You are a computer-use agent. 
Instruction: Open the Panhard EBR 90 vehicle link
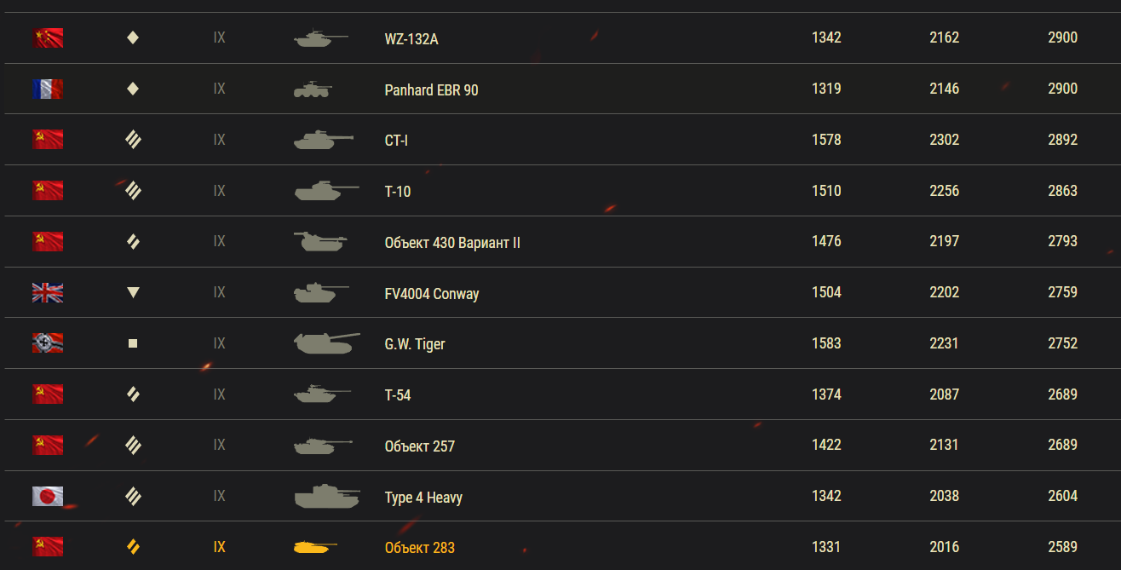(x=431, y=89)
